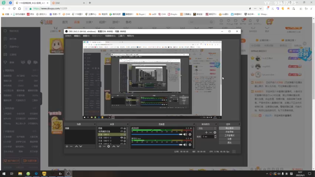Toggle lock on video capture device source

tap(125, 131)
